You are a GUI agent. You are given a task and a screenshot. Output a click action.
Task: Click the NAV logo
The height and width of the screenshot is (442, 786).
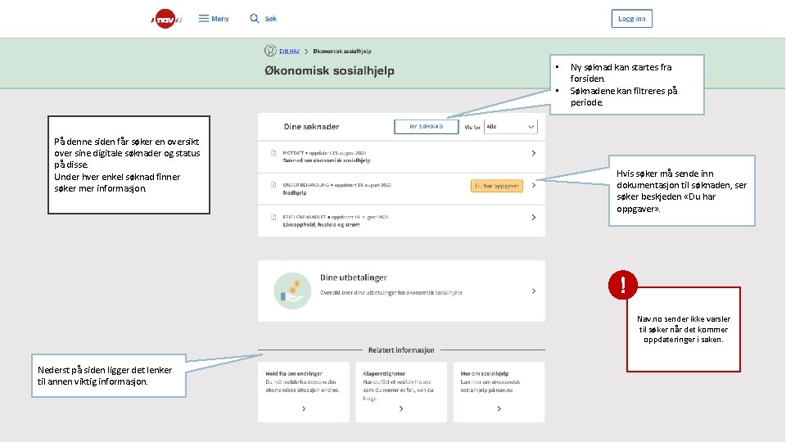pos(166,19)
